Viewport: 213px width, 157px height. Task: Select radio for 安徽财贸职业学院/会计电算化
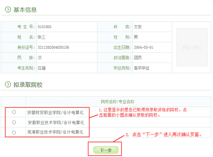pyautogui.click(x=14, y=112)
